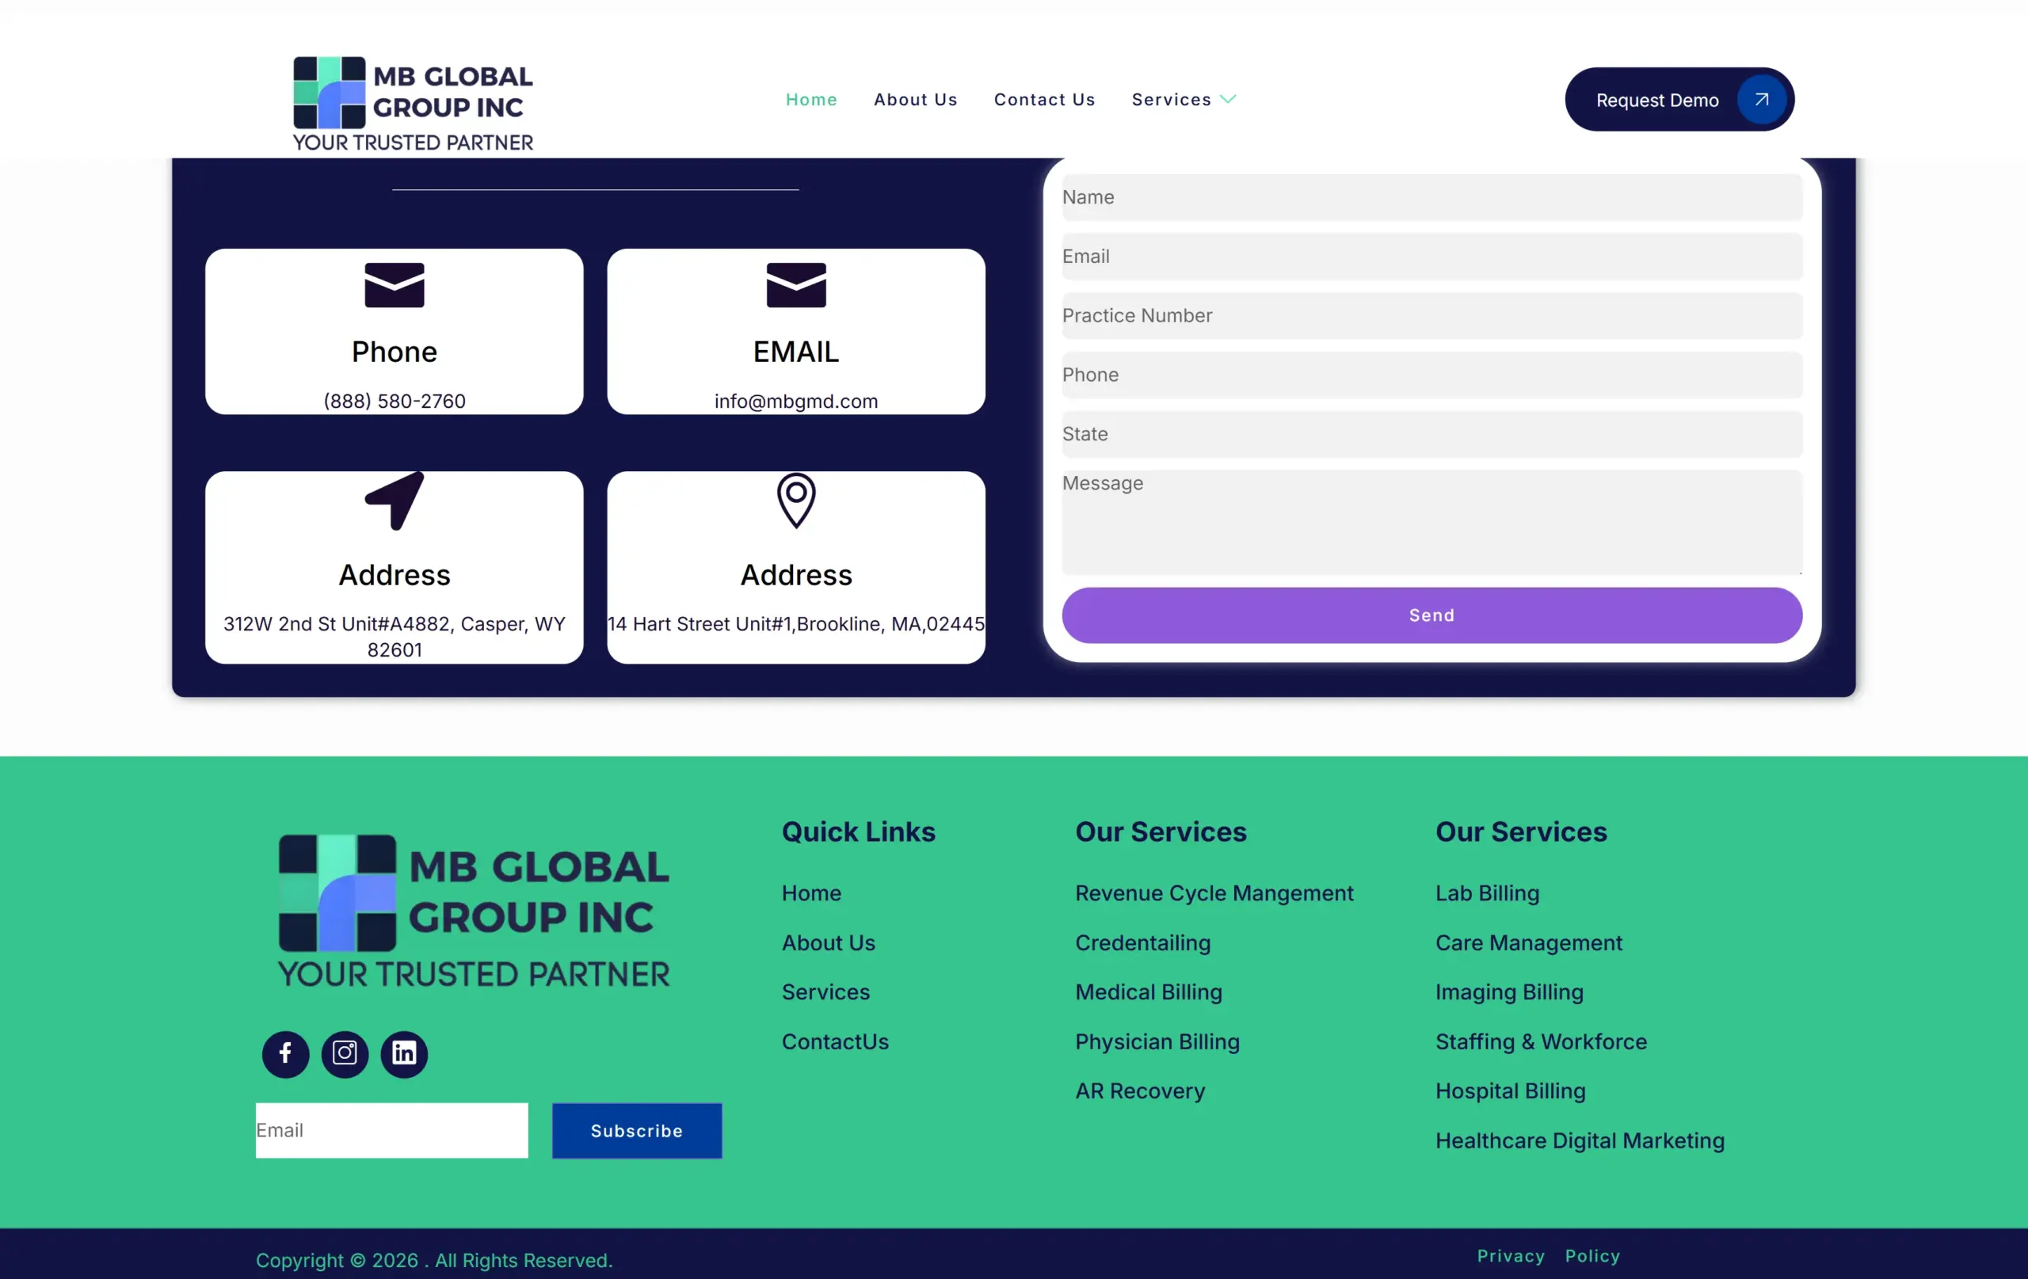Screen dimensions: 2028x1279
Task: Click the purple Send button
Action: point(1431,615)
